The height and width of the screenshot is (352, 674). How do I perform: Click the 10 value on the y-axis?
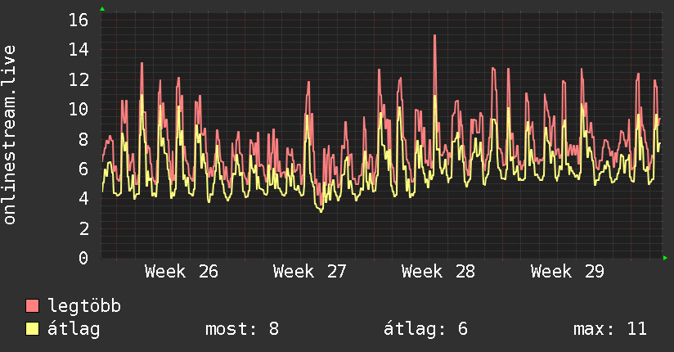(x=79, y=109)
